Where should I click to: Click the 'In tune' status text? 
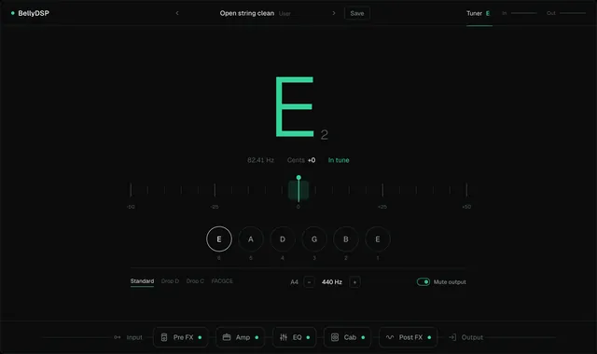(339, 160)
